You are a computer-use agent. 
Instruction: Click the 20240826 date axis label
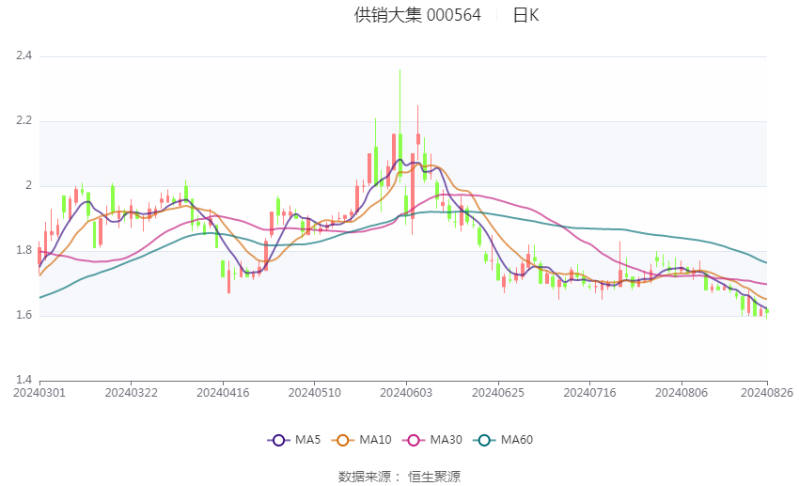(x=767, y=393)
